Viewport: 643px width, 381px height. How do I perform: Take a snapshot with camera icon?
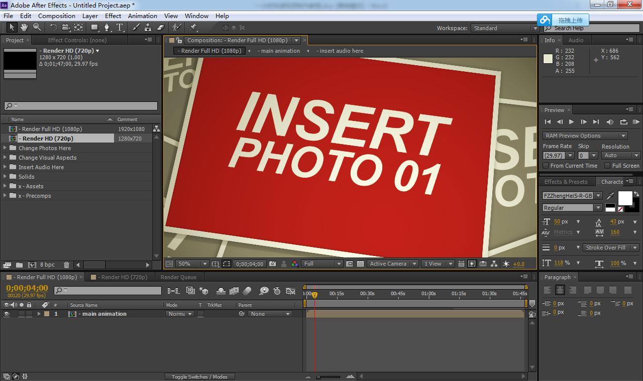pos(272,264)
